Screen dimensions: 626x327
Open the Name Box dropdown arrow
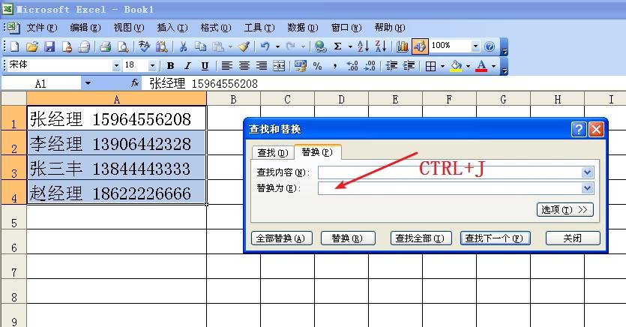(x=88, y=83)
